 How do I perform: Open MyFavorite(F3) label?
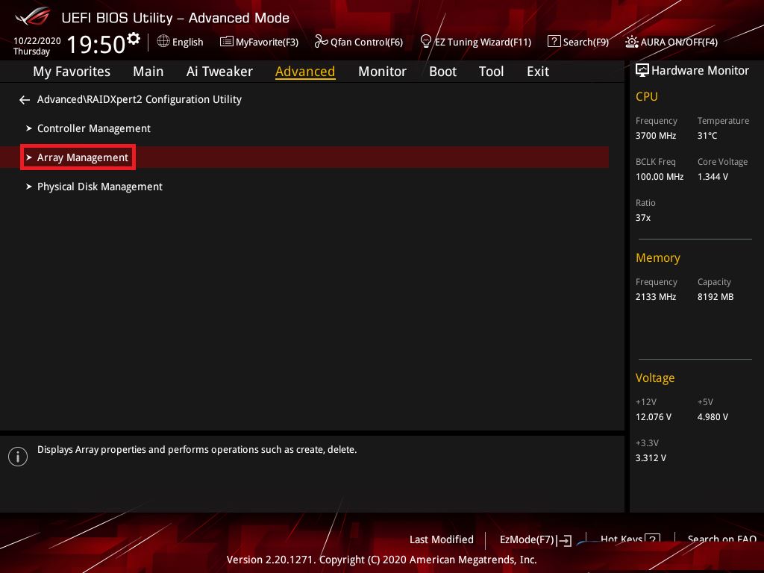pos(267,43)
